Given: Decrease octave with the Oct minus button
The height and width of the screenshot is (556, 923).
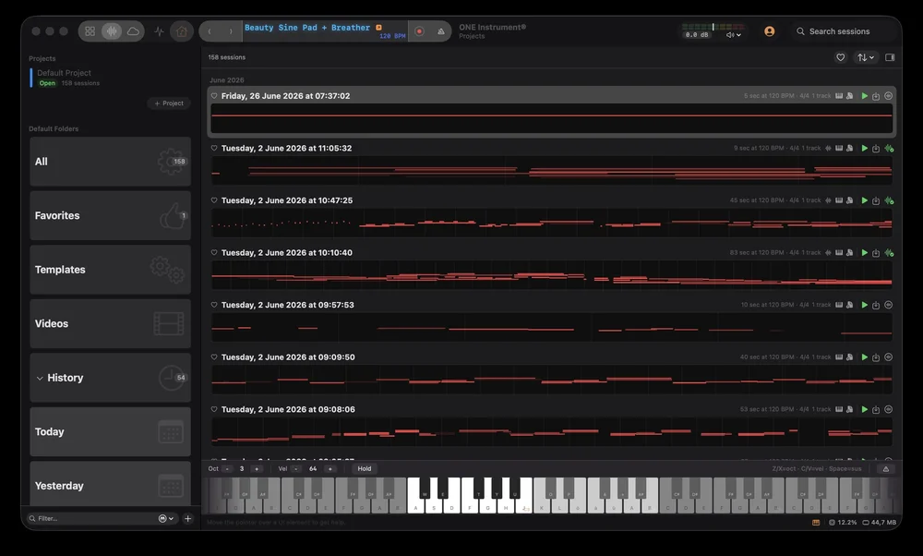Looking at the screenshot, I should tap(227, 469).
